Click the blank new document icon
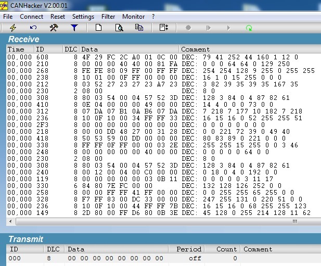 click(x=99, y=28)
